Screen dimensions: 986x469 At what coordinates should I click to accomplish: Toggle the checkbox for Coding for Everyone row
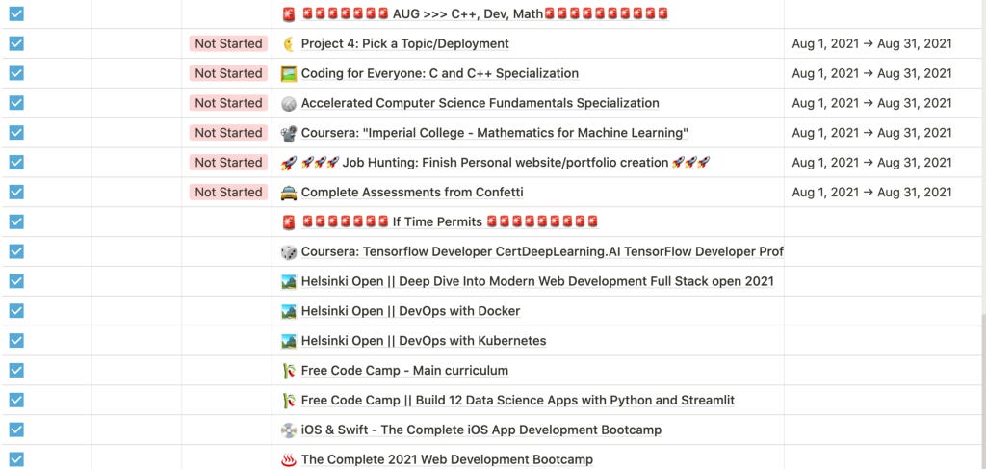(x=16, y=73)
